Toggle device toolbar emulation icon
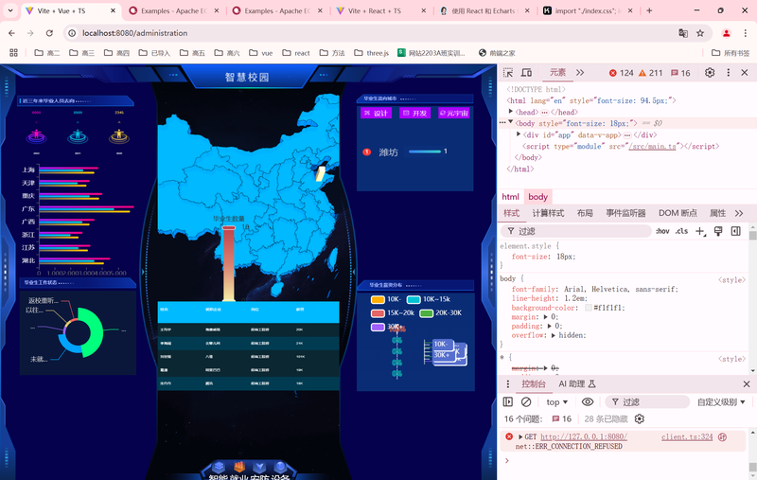 tap(526, 73)
